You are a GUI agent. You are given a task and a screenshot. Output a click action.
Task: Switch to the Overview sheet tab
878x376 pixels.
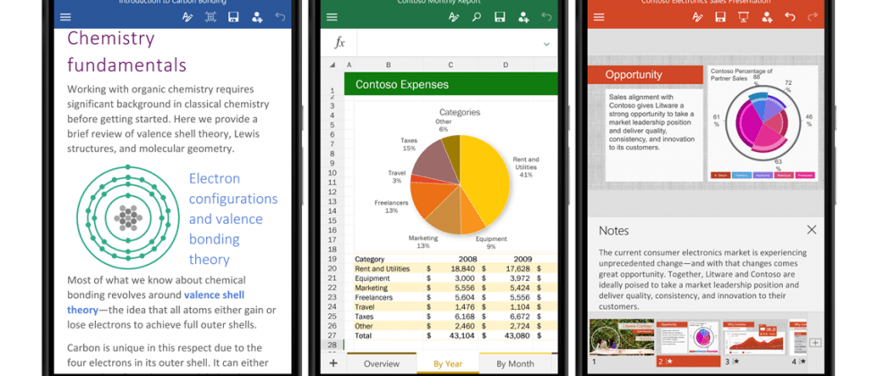(x=382, y=363)
